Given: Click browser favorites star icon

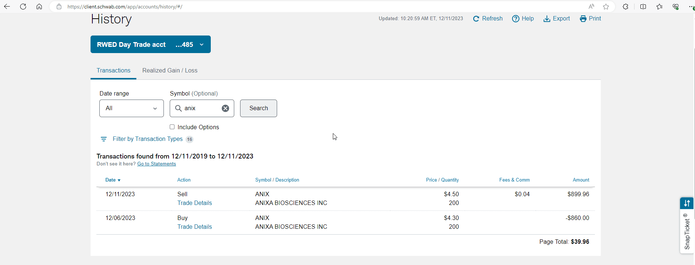Looking at the screenshot, I should (606, 7).
